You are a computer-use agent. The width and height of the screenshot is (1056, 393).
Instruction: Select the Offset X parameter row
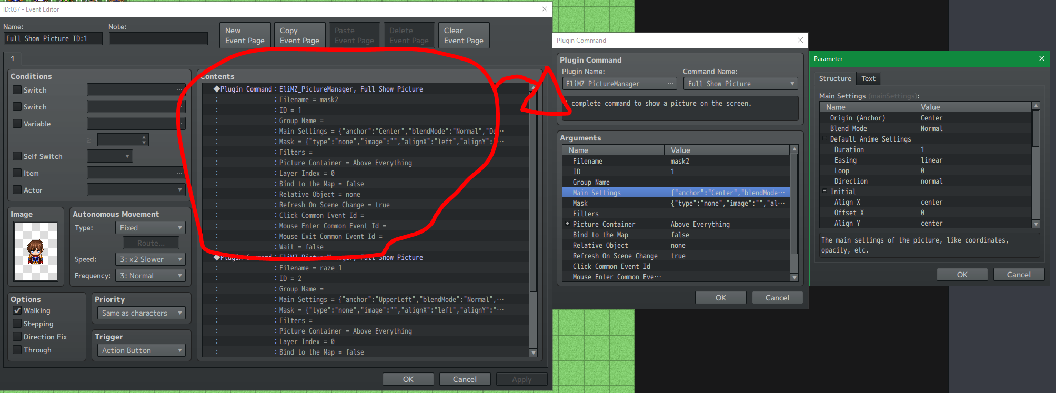click(x=926, y=213)
